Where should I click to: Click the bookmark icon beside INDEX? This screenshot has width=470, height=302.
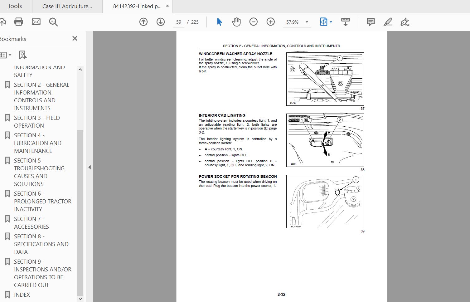(7, 295)
